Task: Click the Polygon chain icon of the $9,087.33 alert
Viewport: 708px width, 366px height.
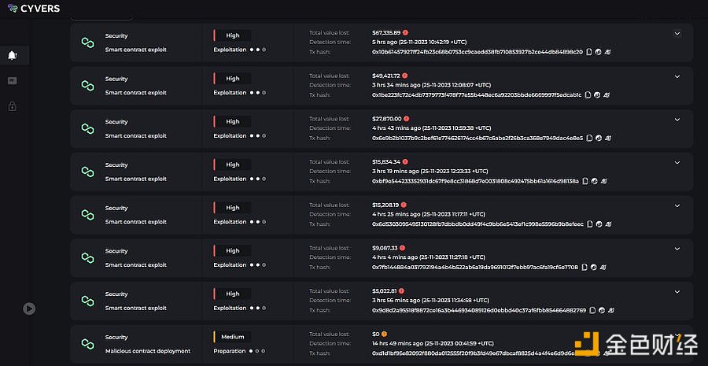Action: (x=87, y=257)
